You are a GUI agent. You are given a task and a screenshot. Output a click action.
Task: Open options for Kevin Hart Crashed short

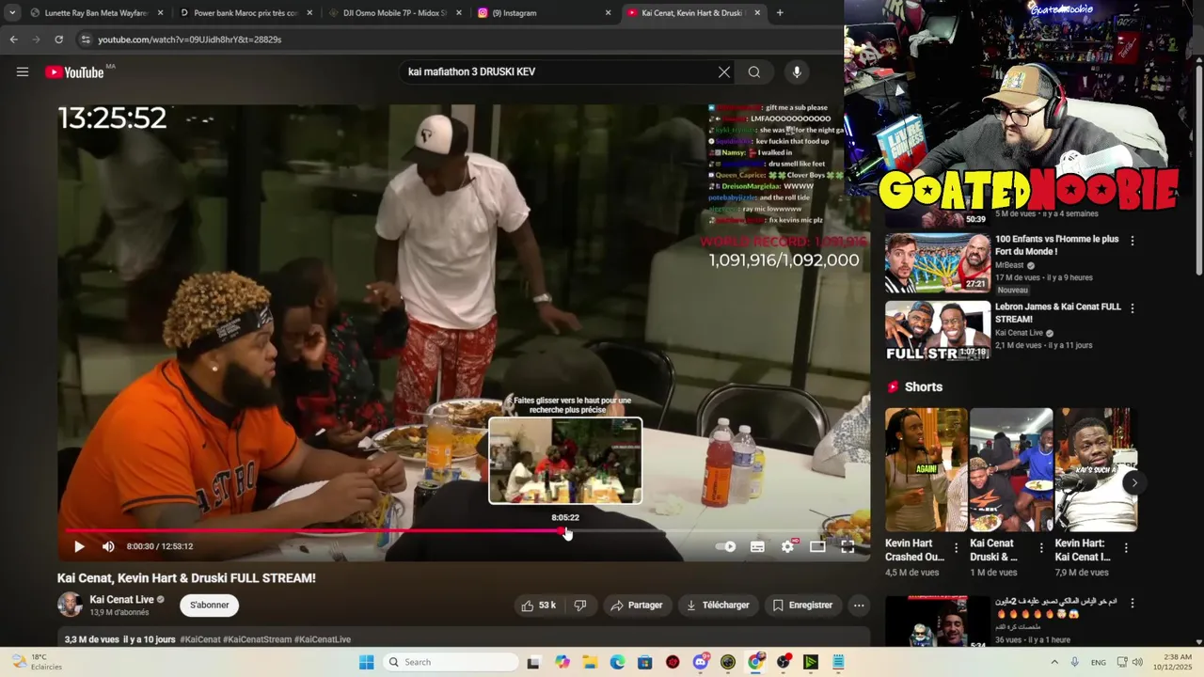pos(957,548)
